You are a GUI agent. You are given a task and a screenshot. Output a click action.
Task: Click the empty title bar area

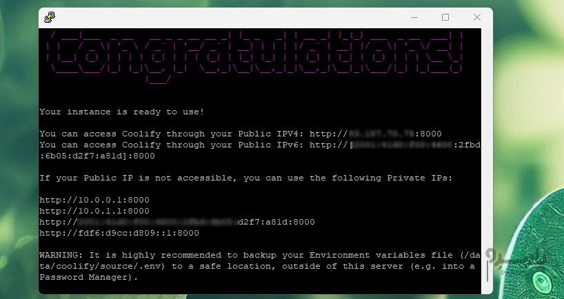click(230, 17)
